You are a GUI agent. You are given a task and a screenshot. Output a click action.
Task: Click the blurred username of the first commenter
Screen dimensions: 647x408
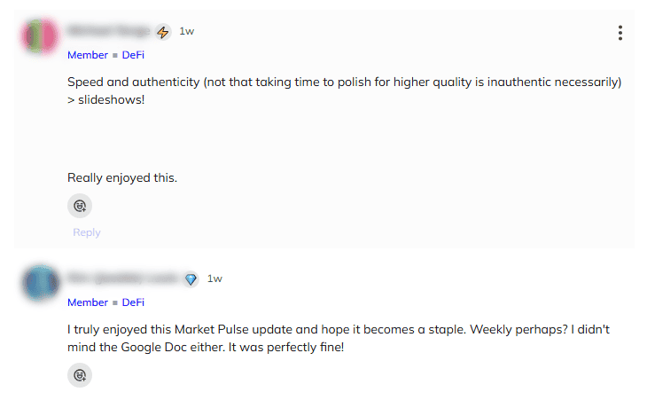click(x=108, y=32)
